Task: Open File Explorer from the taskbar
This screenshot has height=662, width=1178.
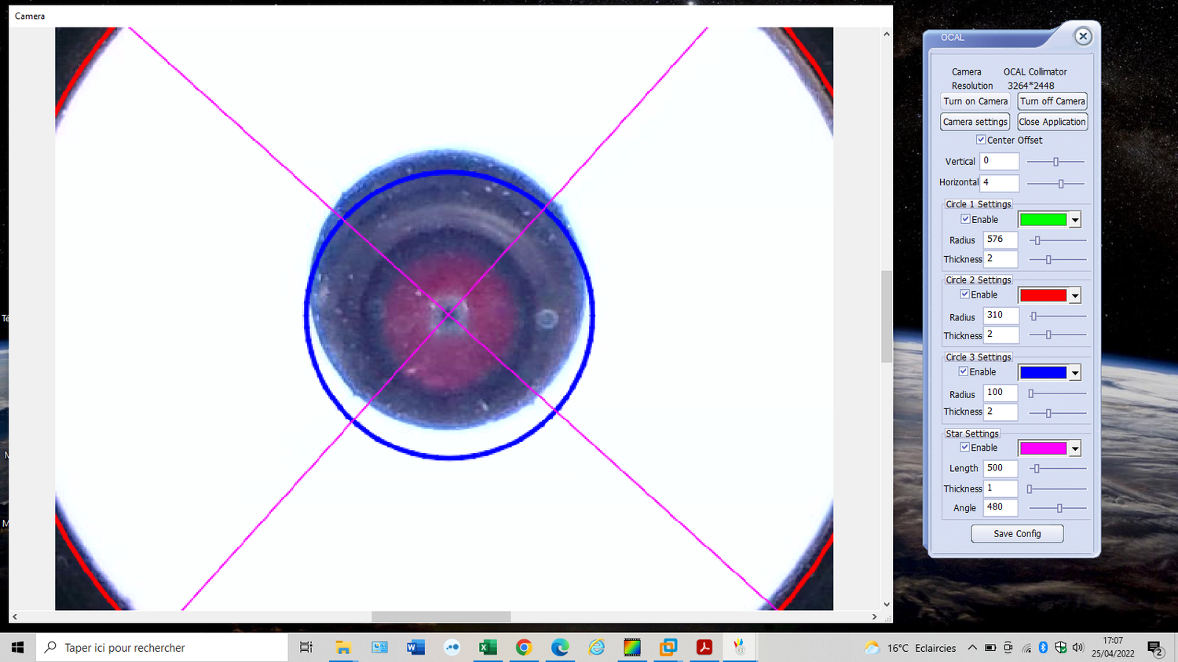Action: point(342,647)
